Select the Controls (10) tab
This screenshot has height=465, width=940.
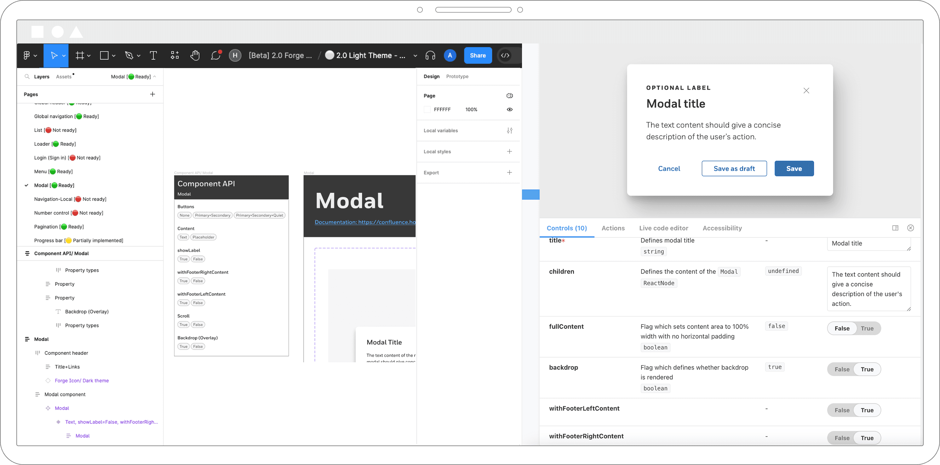(x=567, y=228)
